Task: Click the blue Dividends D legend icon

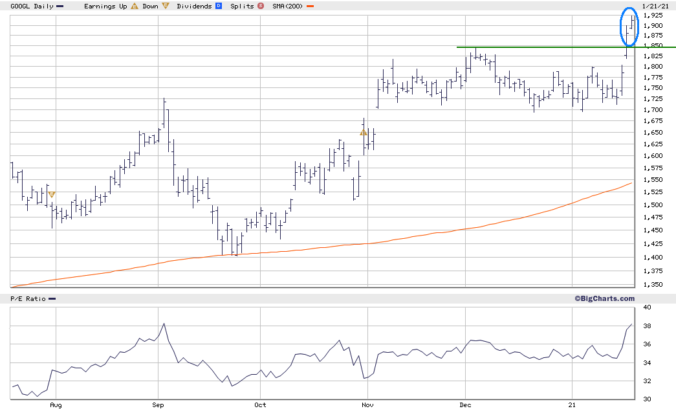Action: [219, 6]
